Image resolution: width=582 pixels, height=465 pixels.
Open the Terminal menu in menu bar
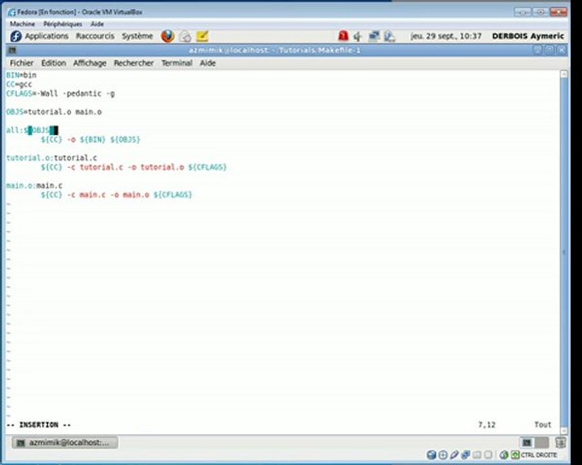(177, 63)
